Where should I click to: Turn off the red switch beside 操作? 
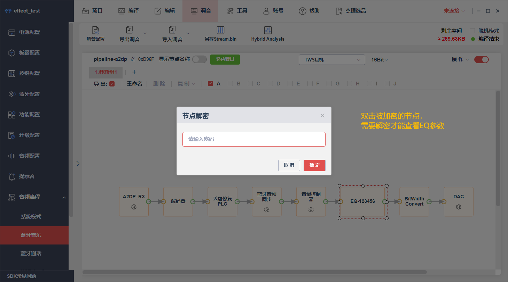tap(482, 59)
